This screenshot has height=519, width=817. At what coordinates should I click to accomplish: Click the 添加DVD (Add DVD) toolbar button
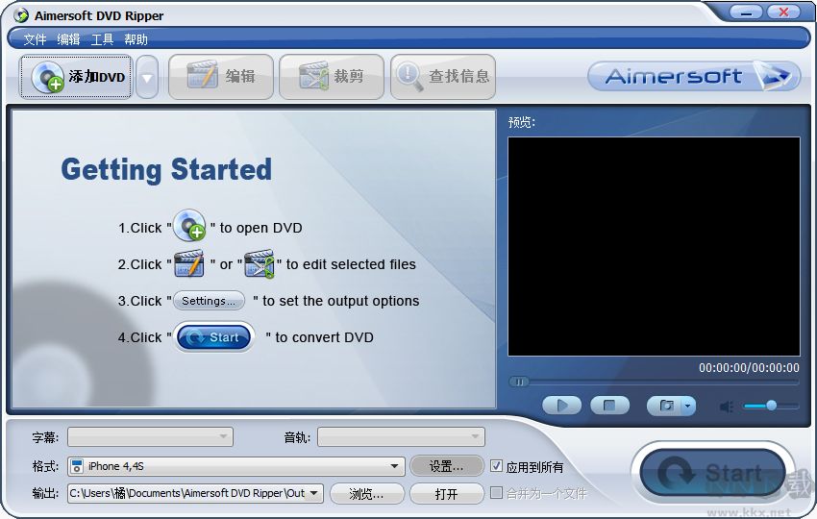click(76, 77)
